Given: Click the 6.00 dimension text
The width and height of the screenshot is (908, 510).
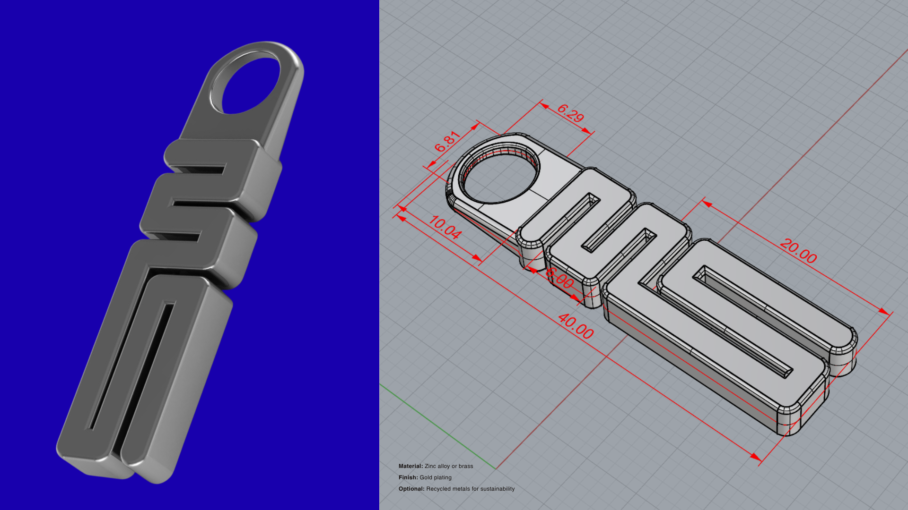Looking at the screenshot, I should pos(559,278).
